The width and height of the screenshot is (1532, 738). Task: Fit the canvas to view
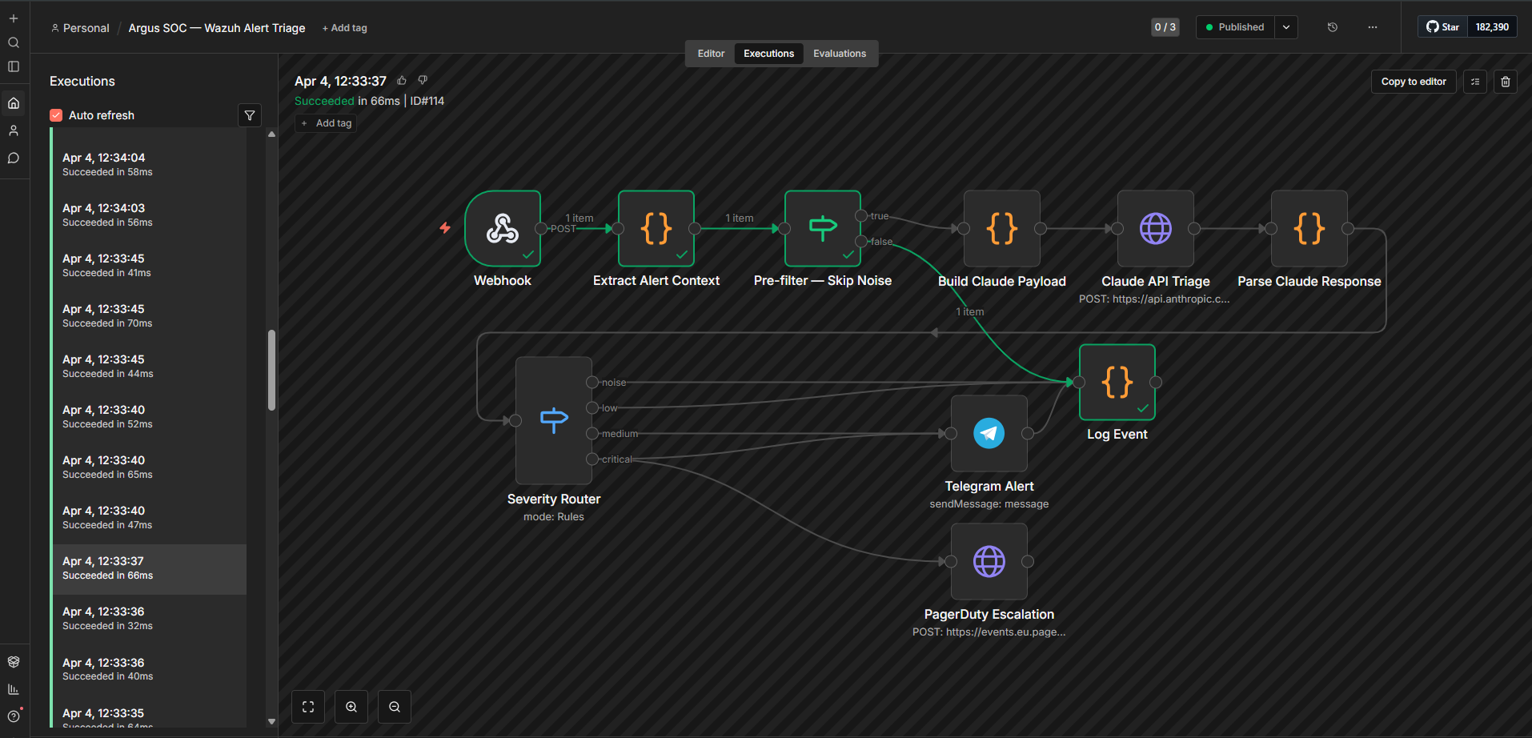point(308,707)
